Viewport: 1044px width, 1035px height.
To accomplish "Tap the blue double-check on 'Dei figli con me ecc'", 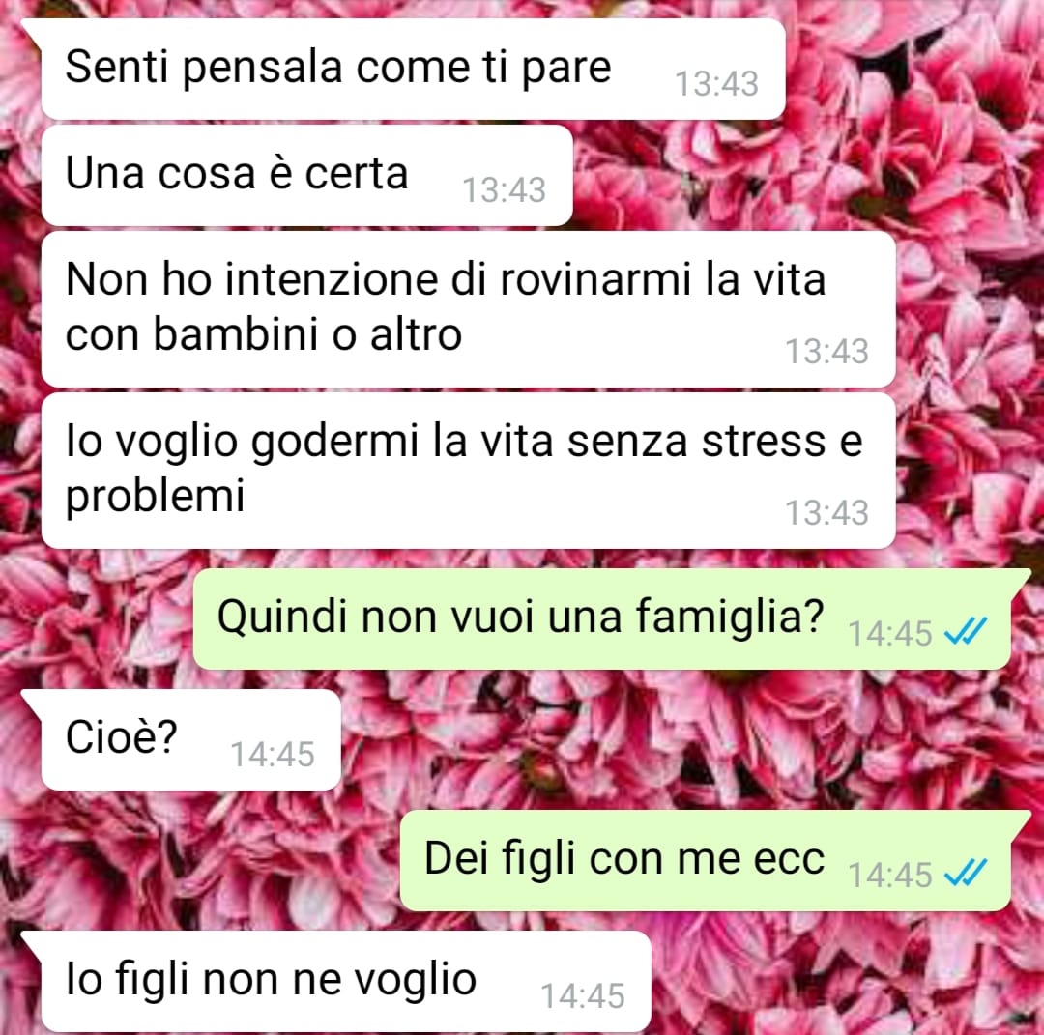I will [x=966, y=874].
